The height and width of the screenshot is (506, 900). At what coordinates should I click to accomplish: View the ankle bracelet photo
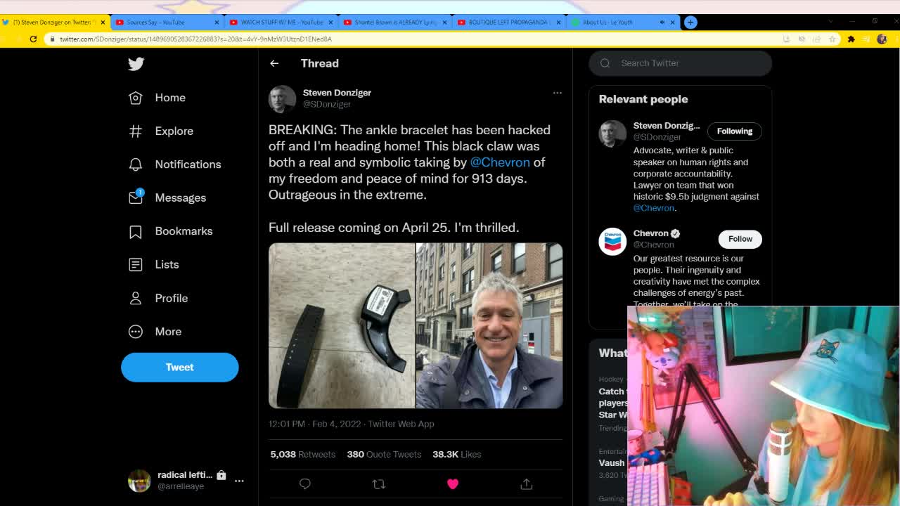[x=342, y=325]
